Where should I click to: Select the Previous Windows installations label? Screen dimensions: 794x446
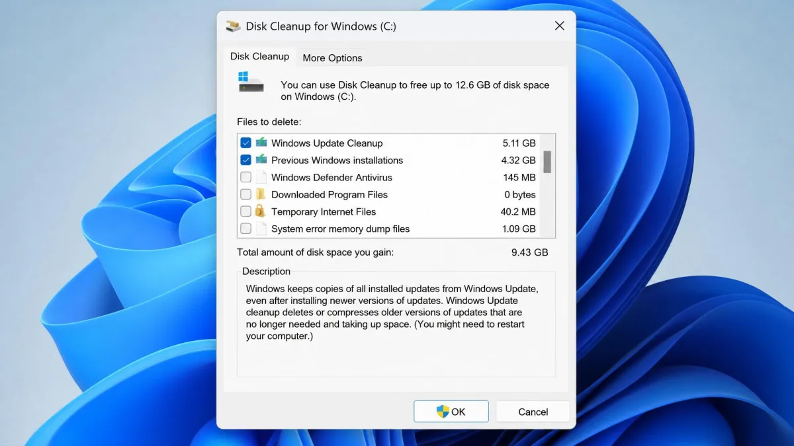point(337,160)
